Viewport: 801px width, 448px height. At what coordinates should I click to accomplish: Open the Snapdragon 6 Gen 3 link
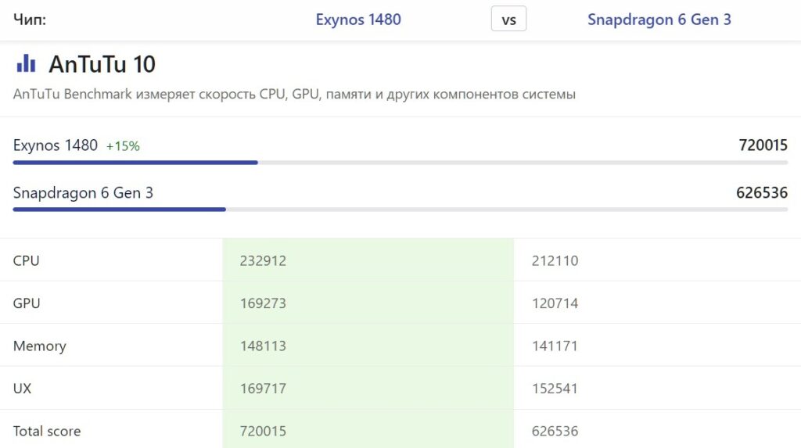pyautogui.click(x=659, y=20)
